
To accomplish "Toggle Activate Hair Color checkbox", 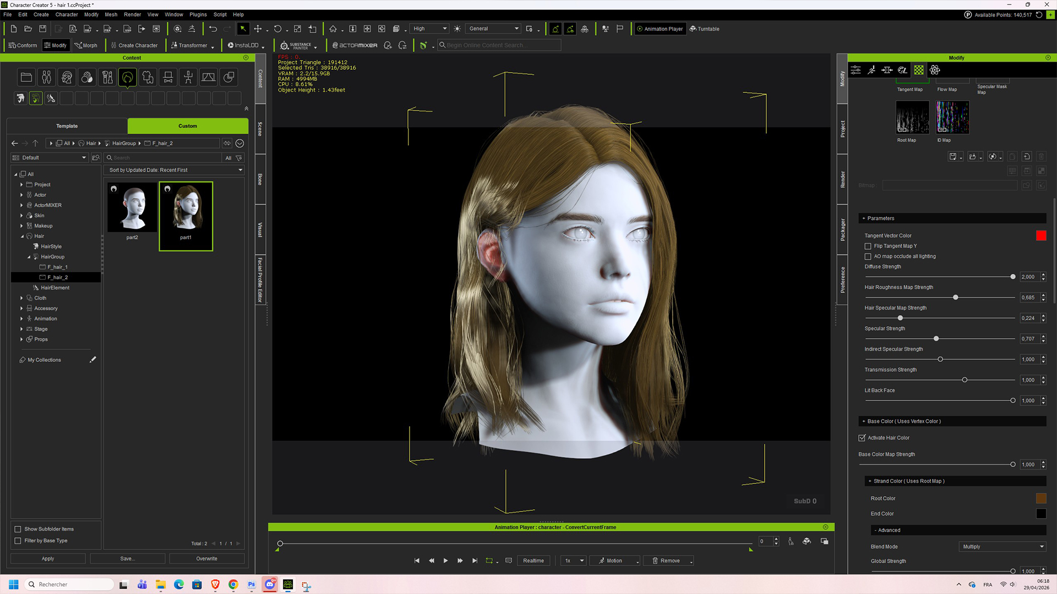I will pyautogui.click(x=862, y=438).
